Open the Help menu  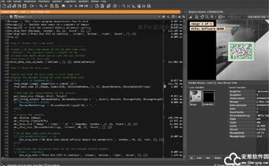point(104,1)
